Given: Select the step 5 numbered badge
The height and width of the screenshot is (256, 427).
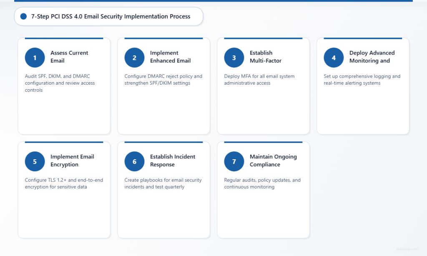Looking at the screenshot, I should tap(35, 161).
